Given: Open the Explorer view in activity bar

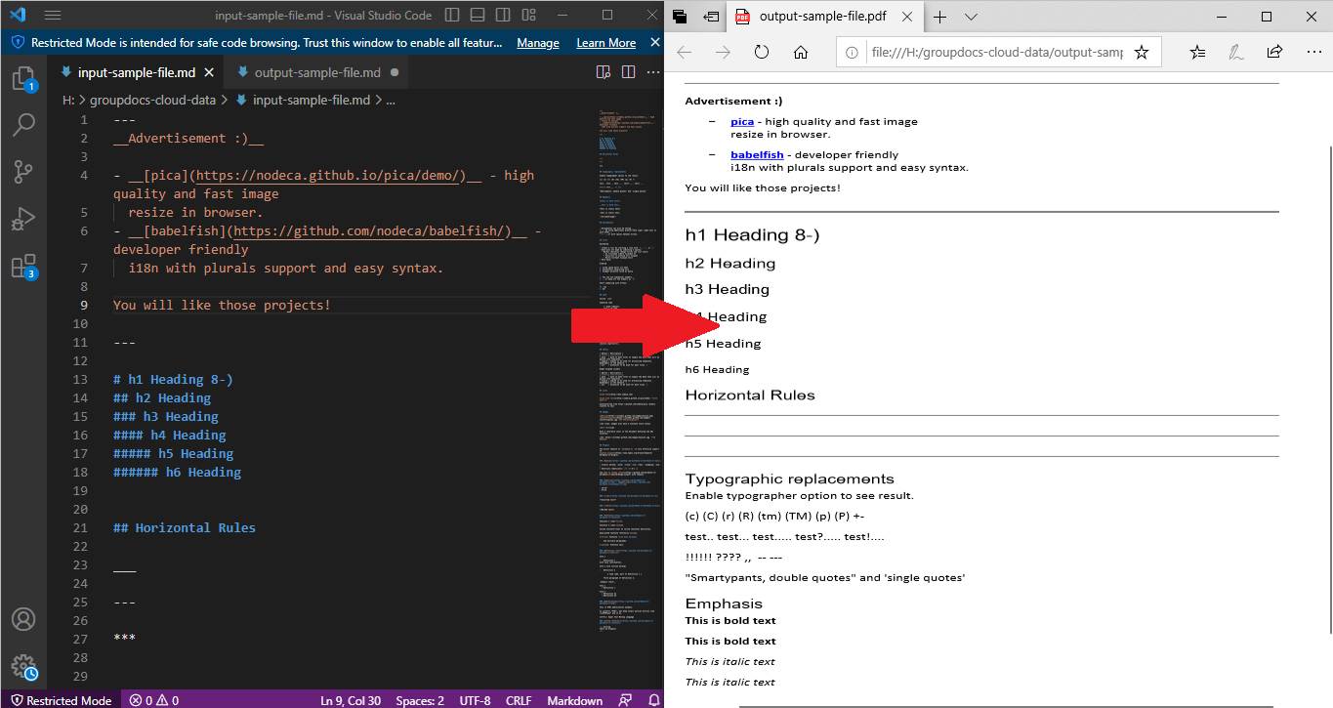Looking at the screenshot, I should [x=23, y=79].
